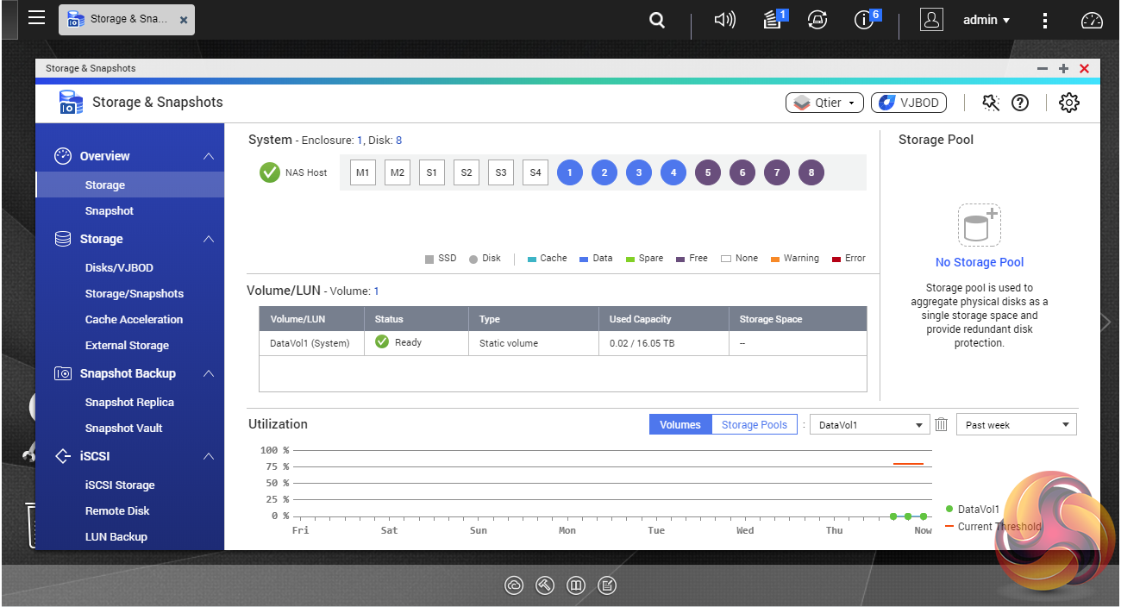
Task: Select free disk 7
Action: coord(777,172)
